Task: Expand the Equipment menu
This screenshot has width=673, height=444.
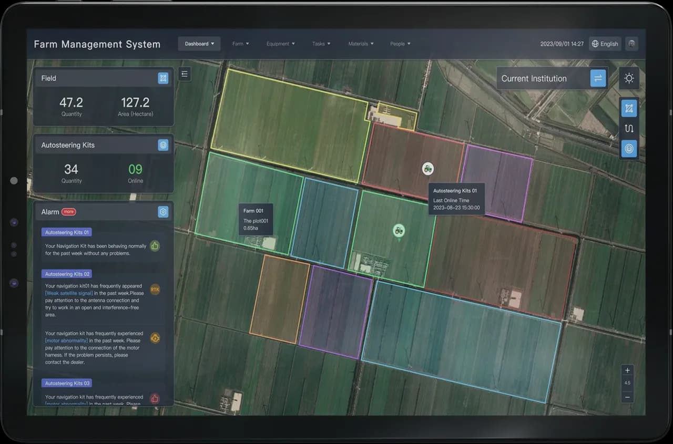Action: point(281,44)
